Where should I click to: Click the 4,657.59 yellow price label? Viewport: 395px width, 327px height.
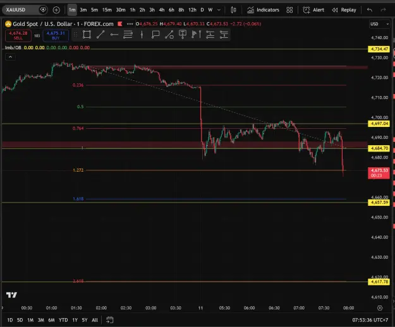[379, 203]
